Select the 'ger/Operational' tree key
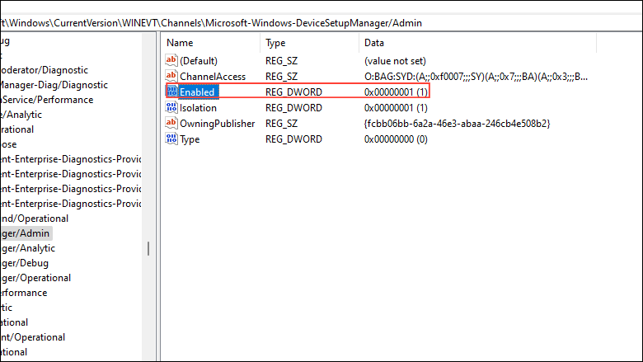Screen dimensions: 643x362 click(x=35, y=278)
